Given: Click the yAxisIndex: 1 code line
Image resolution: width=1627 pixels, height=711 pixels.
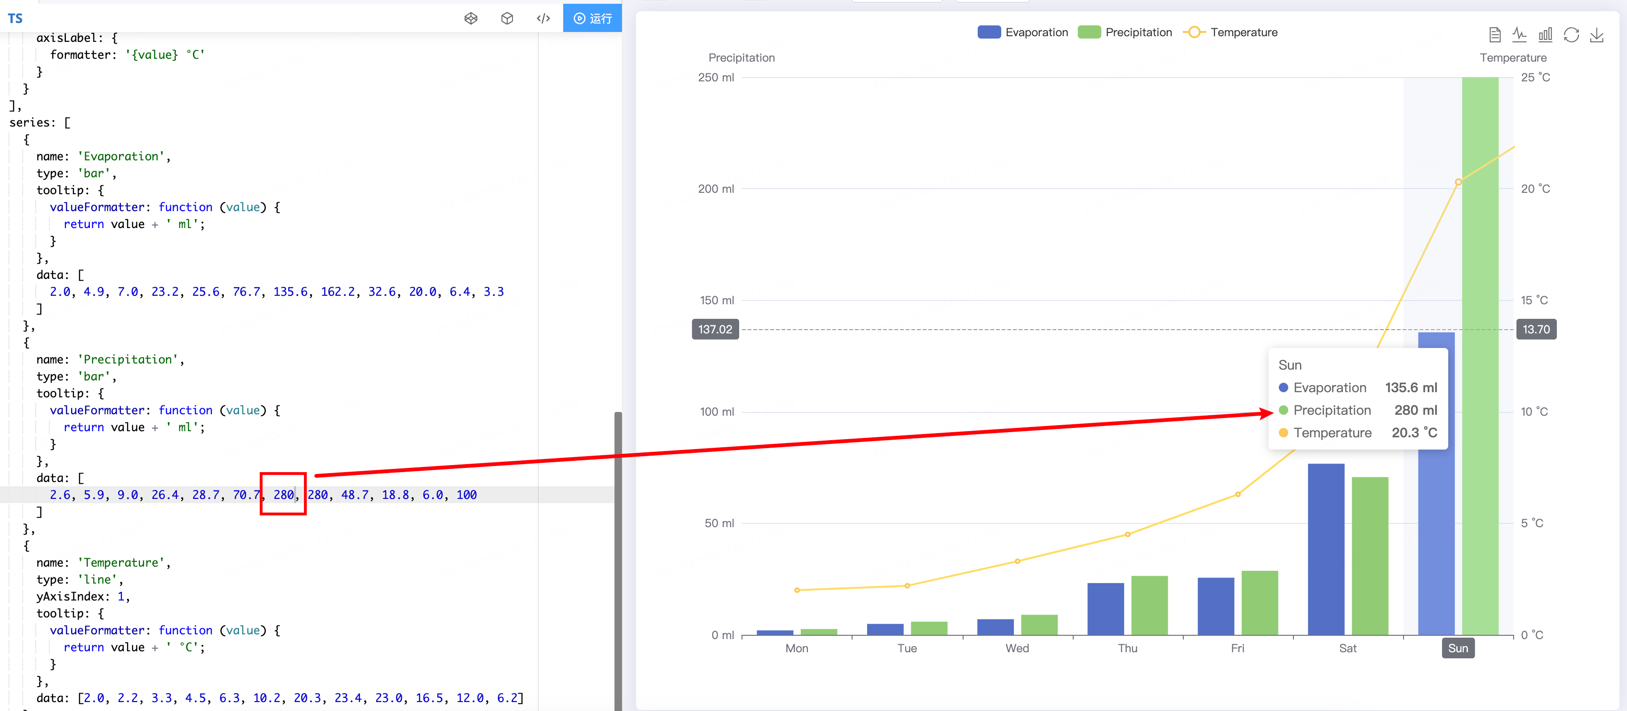Looking at the screenshot, I should coord(83,597).
